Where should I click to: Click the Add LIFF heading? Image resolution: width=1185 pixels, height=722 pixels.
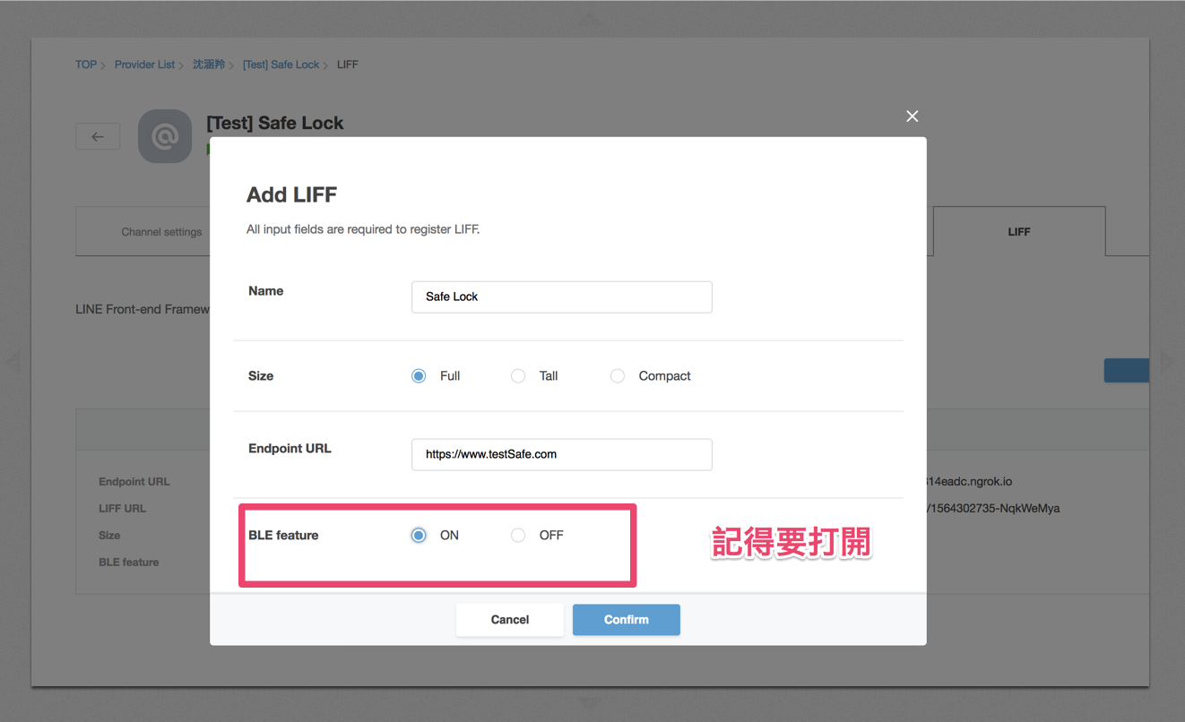(291, 195)
